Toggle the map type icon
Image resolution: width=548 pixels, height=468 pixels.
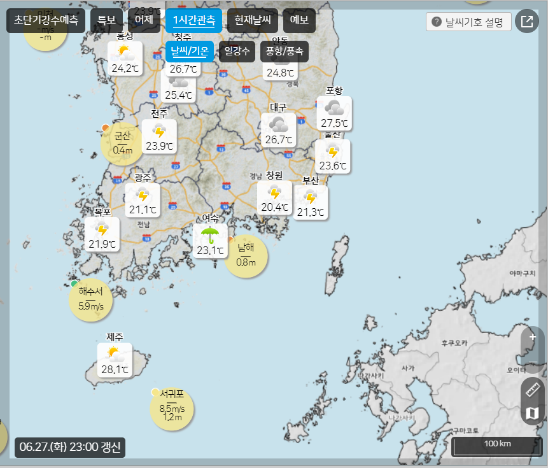coord(532,413)
